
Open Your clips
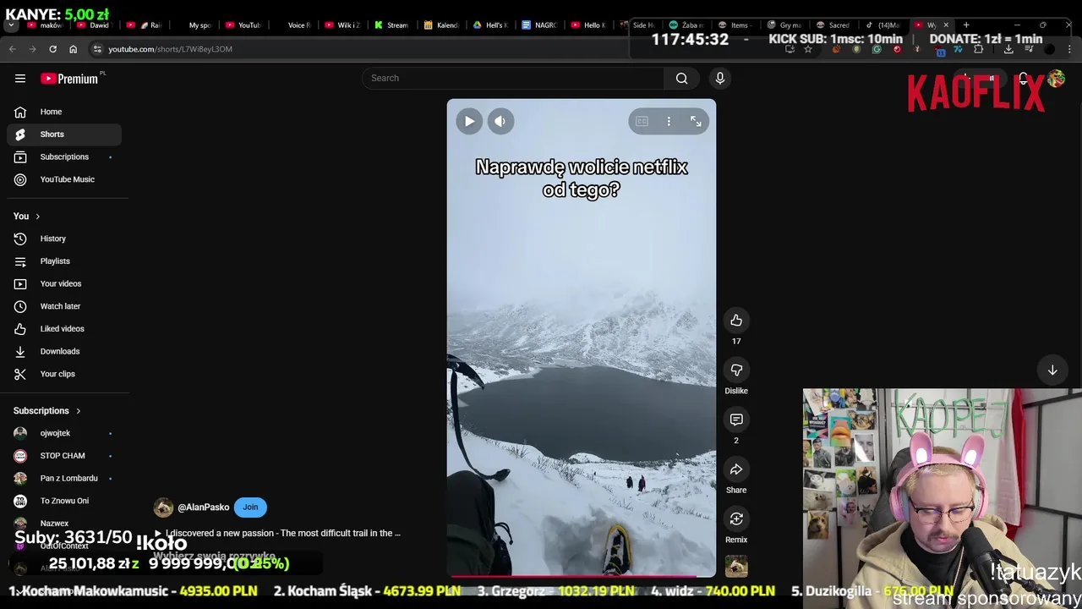[64, 374]
